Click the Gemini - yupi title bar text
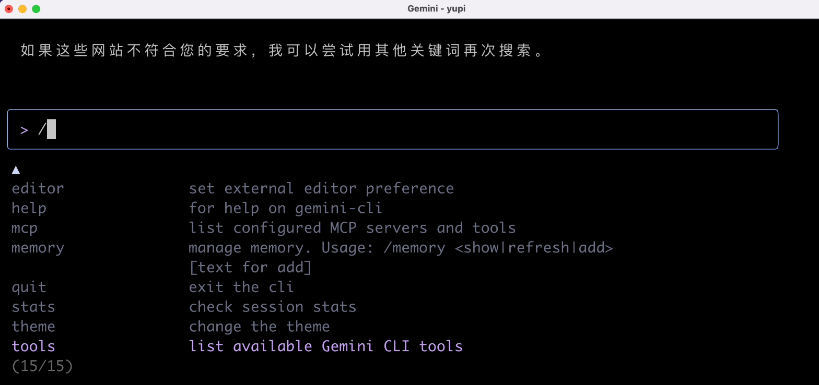The height and width of the screenshot is (385, 819). coord(437,8)
